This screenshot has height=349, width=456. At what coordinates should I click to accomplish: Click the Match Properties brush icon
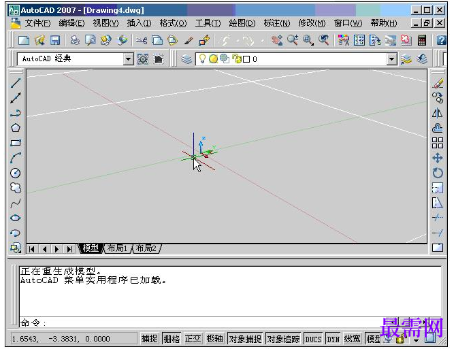189,40
